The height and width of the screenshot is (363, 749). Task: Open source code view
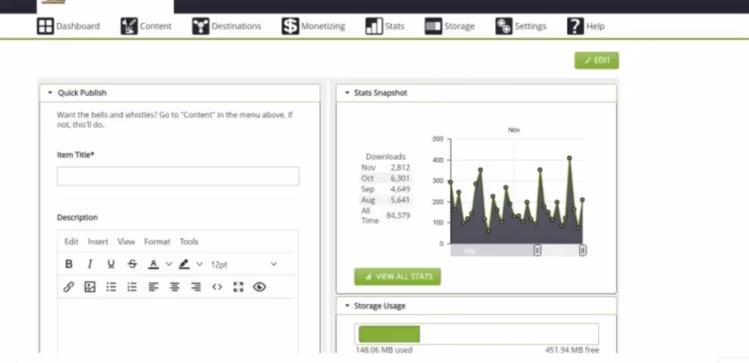pyautogui.click(x=217, y=287)
